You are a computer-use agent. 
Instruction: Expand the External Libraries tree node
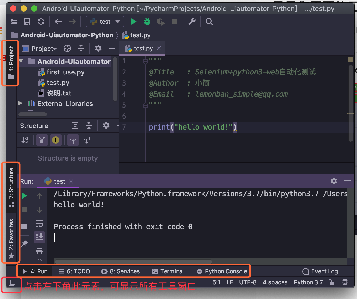(21, 103)
